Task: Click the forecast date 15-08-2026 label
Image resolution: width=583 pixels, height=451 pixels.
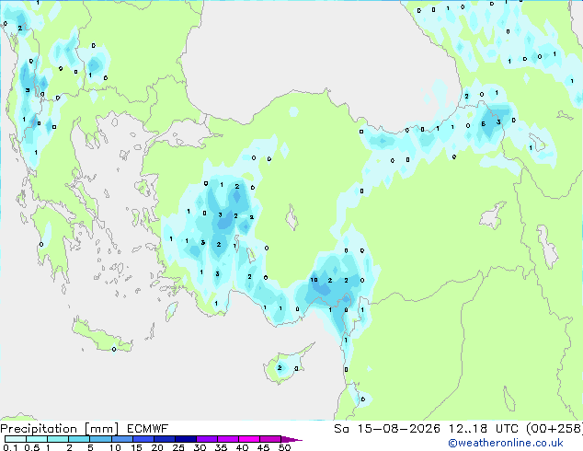Action: click(399, 428)
